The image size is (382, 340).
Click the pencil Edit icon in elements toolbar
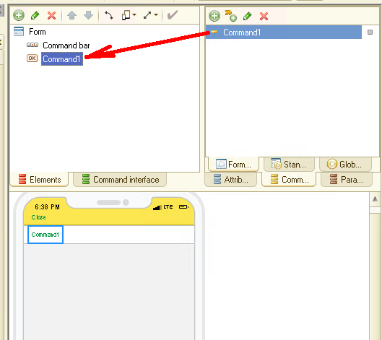click(35, 15)
